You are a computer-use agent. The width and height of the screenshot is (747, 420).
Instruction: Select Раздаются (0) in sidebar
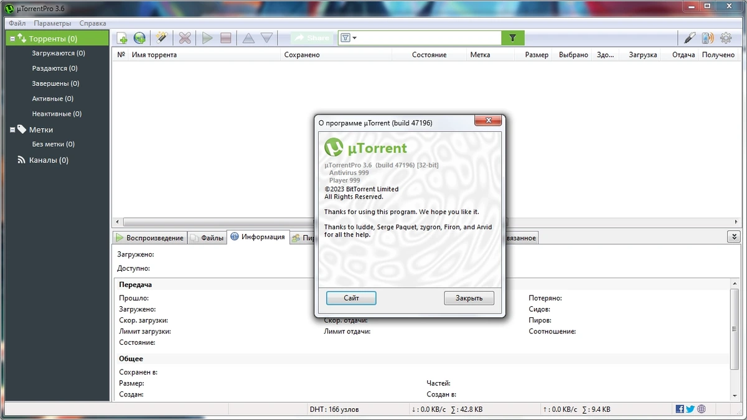(55, 68)
